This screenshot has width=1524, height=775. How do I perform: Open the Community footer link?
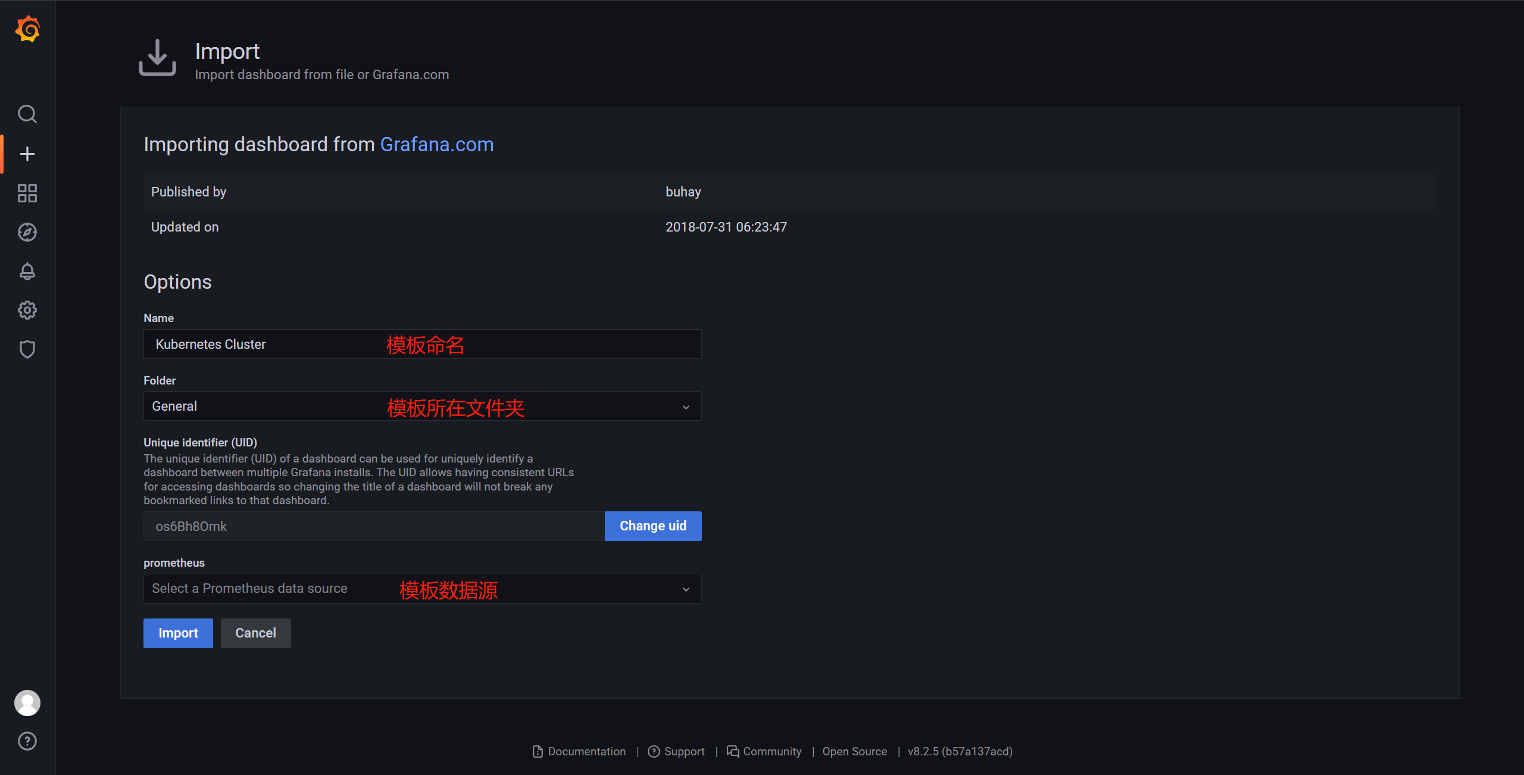pyautogui.click(x=772, y=751)
